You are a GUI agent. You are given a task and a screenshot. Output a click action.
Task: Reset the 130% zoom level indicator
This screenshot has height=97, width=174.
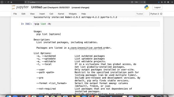[x=136, y=2]
